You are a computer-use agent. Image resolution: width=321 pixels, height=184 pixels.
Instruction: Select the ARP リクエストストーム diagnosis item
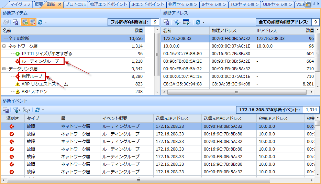click(x=45, y=84)
